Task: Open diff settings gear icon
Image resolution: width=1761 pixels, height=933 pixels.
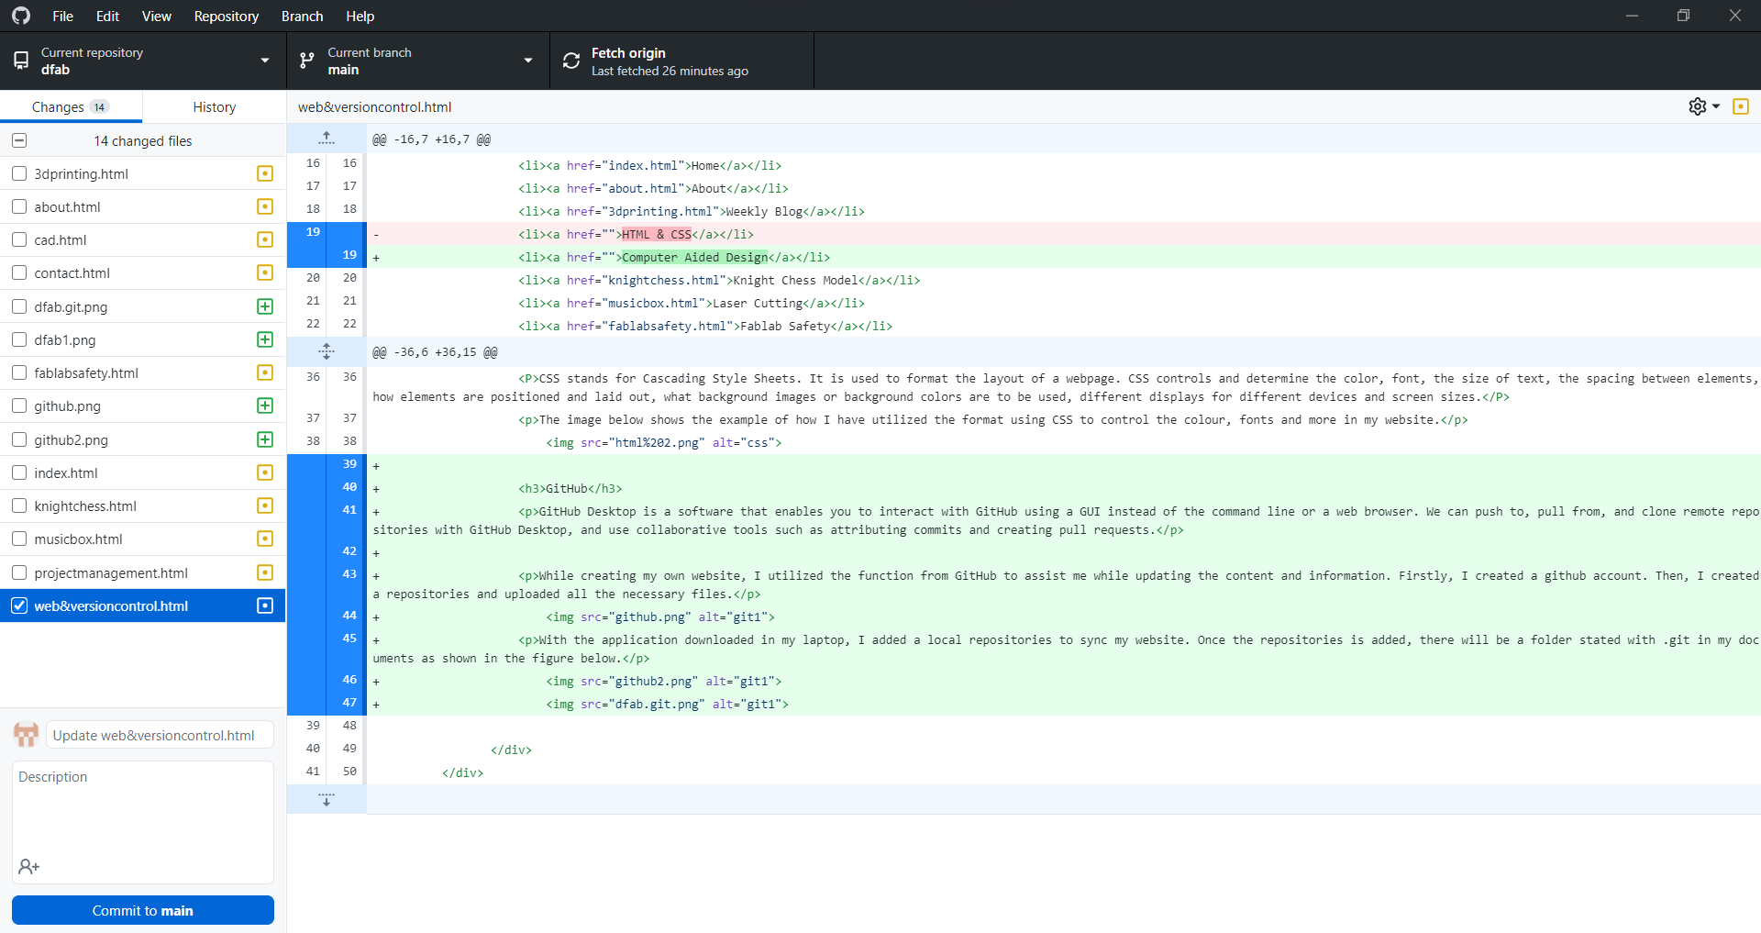Action: click(1698, 106)
